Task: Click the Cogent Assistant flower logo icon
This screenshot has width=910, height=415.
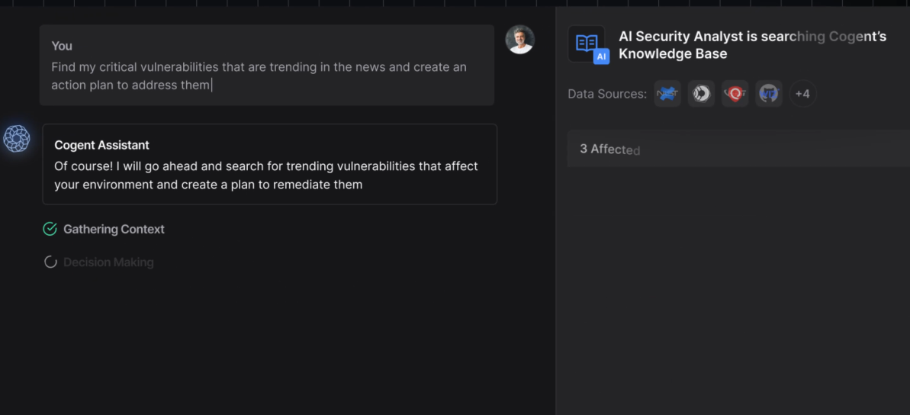Action: [17, 139]
